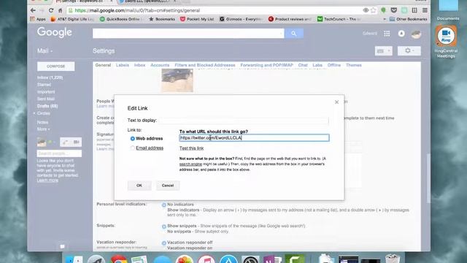The image size is (467, 263).
Task: Close the Edit Link dialog
Action: click(336, 102)
